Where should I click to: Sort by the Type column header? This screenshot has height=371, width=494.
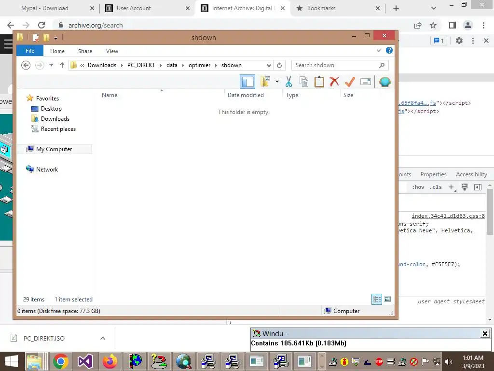pyautogui.click(x=292, y=95)
